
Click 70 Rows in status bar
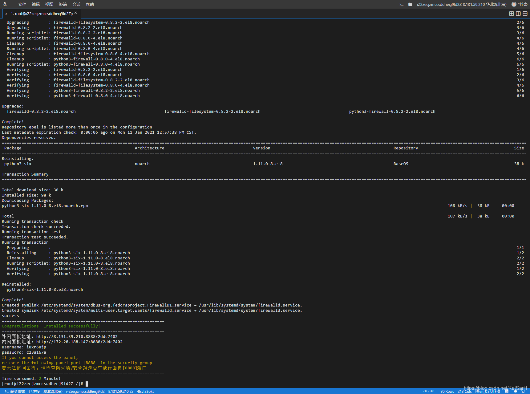tap(447, 391)
